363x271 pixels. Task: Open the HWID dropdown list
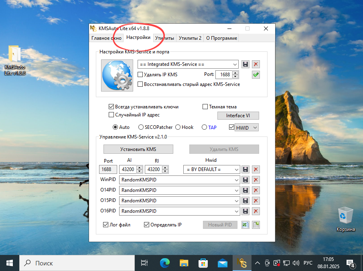pyautogui.click(x=255, y=127)
